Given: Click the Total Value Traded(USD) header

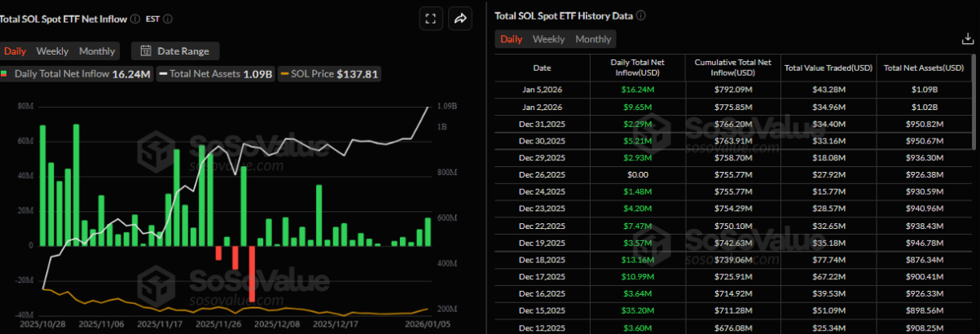Looking at the screenshot, I should [x=828, y=68].
